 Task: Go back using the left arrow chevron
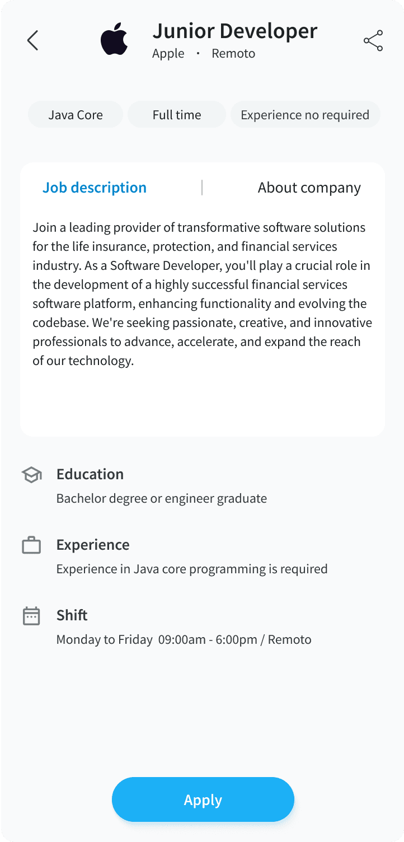32,40
